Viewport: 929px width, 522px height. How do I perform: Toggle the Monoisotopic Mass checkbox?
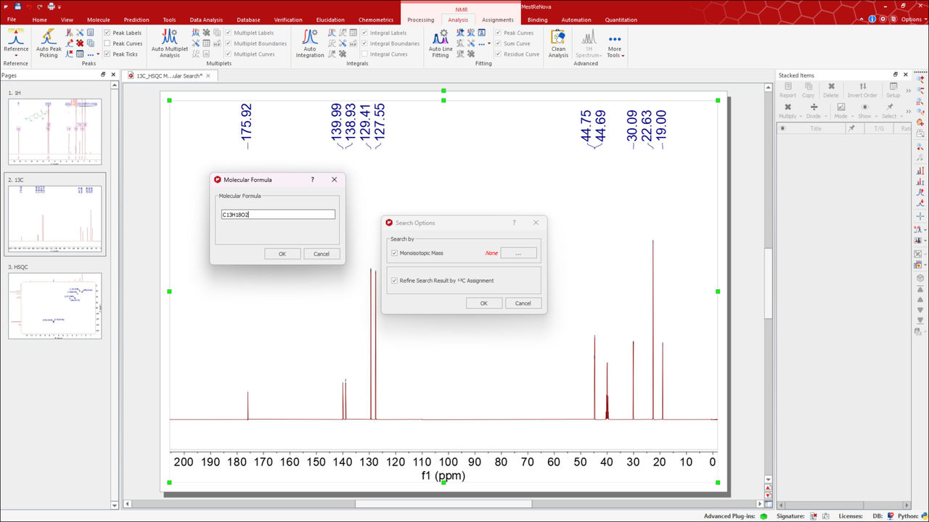tap(394, 253)
